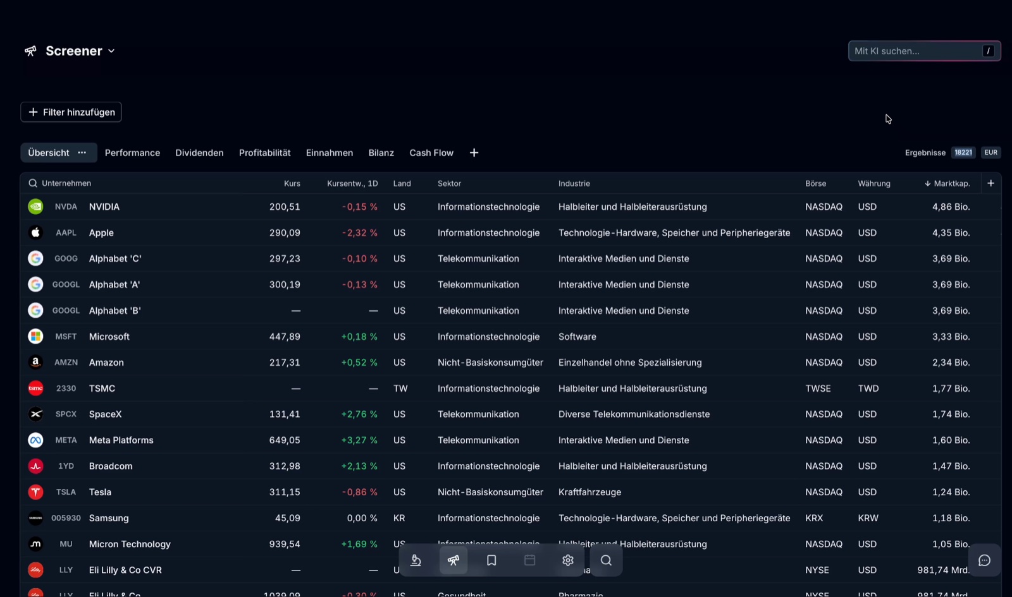Click the search icon beside Unternehmen

click(x=33, y=183)
